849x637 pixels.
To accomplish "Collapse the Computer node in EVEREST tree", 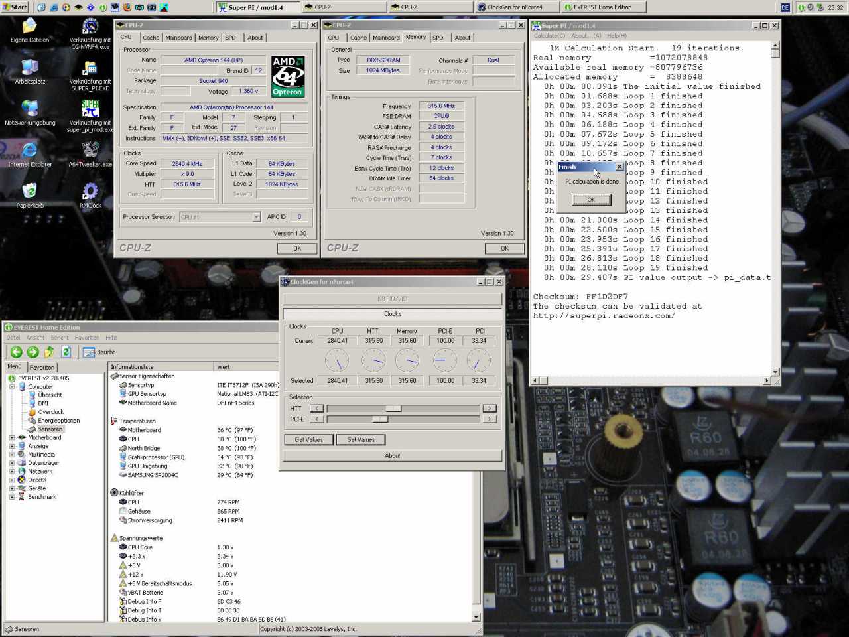I will [x=12, y=386].
